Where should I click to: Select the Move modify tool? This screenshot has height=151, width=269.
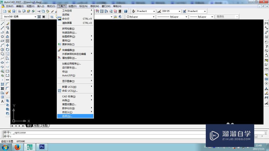[7, 45]
